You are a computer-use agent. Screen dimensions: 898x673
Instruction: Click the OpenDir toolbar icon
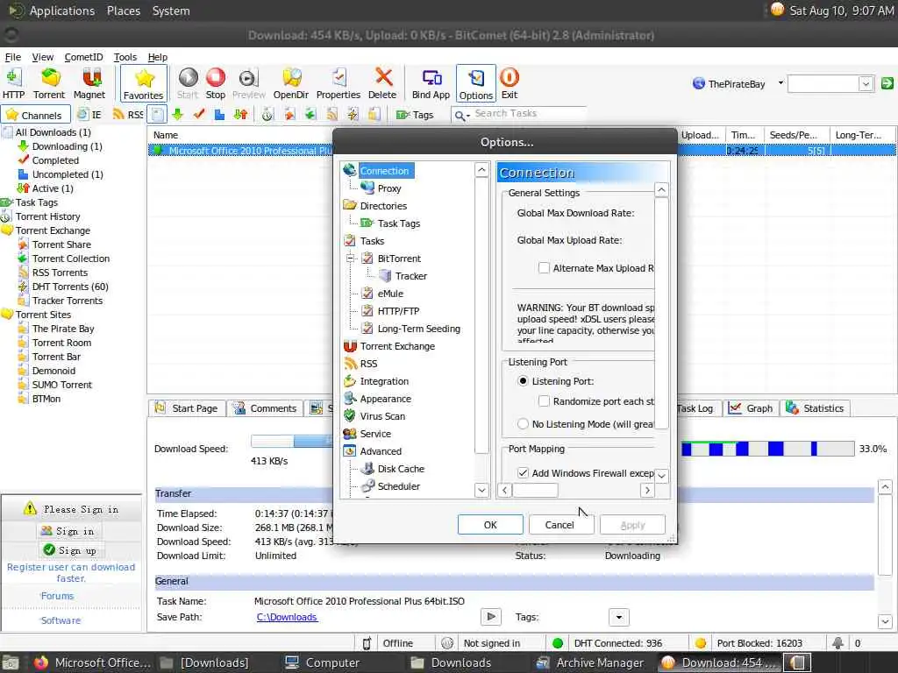[x=291, y=83]
